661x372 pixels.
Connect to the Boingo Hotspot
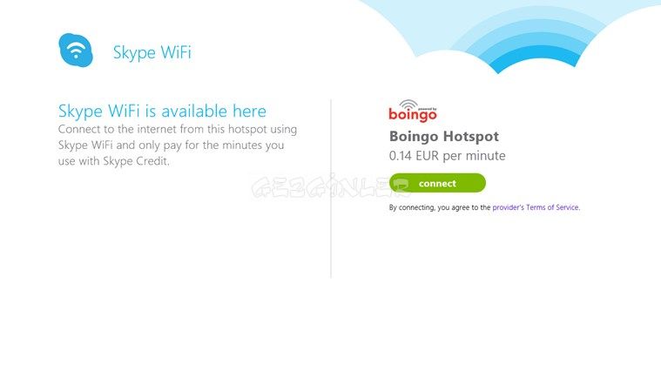437,183
